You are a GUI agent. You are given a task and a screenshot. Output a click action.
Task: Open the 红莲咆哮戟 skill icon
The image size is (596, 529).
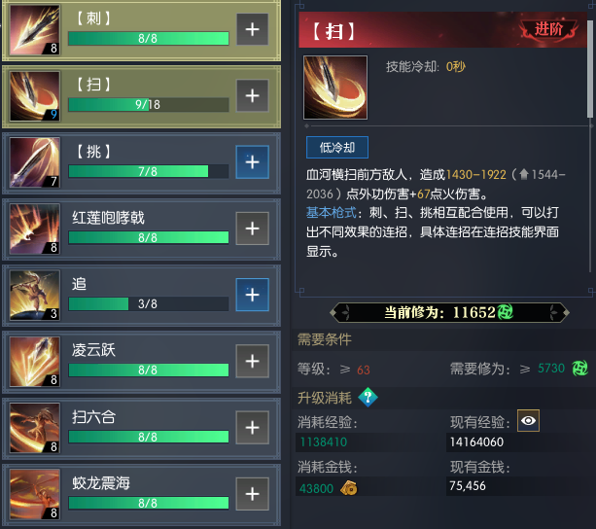pos(35,229)
